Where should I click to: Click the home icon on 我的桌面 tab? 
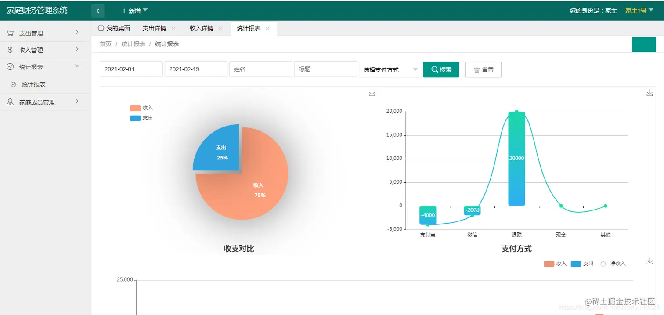click(x=101, y=28)
